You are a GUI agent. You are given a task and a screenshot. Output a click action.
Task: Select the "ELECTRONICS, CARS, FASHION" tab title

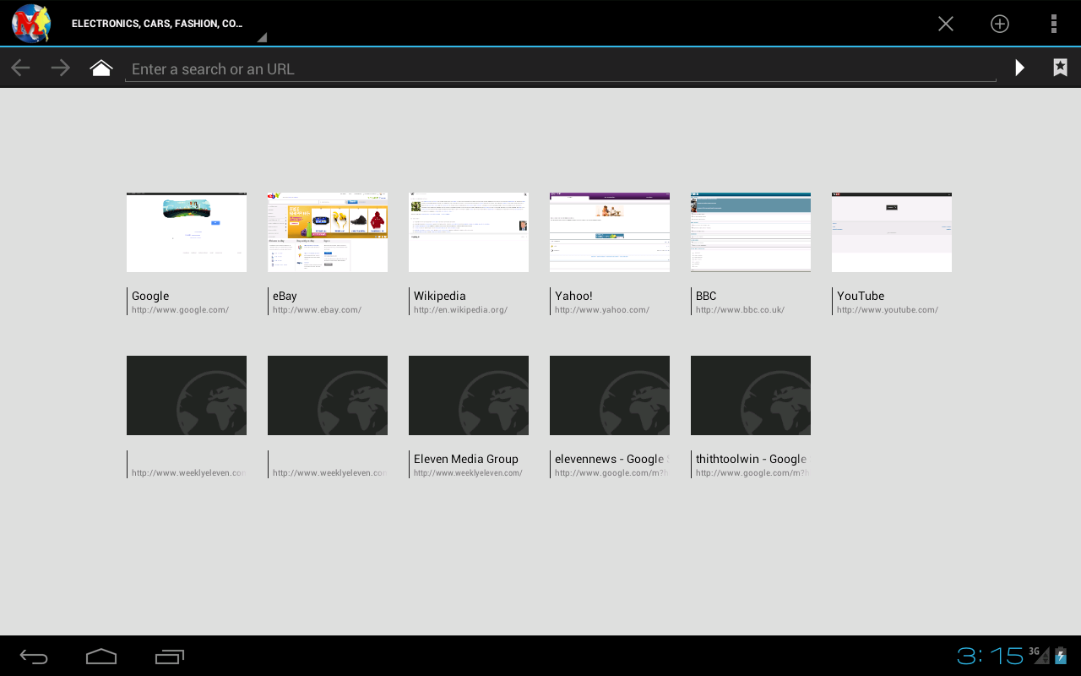pos(157,24)
